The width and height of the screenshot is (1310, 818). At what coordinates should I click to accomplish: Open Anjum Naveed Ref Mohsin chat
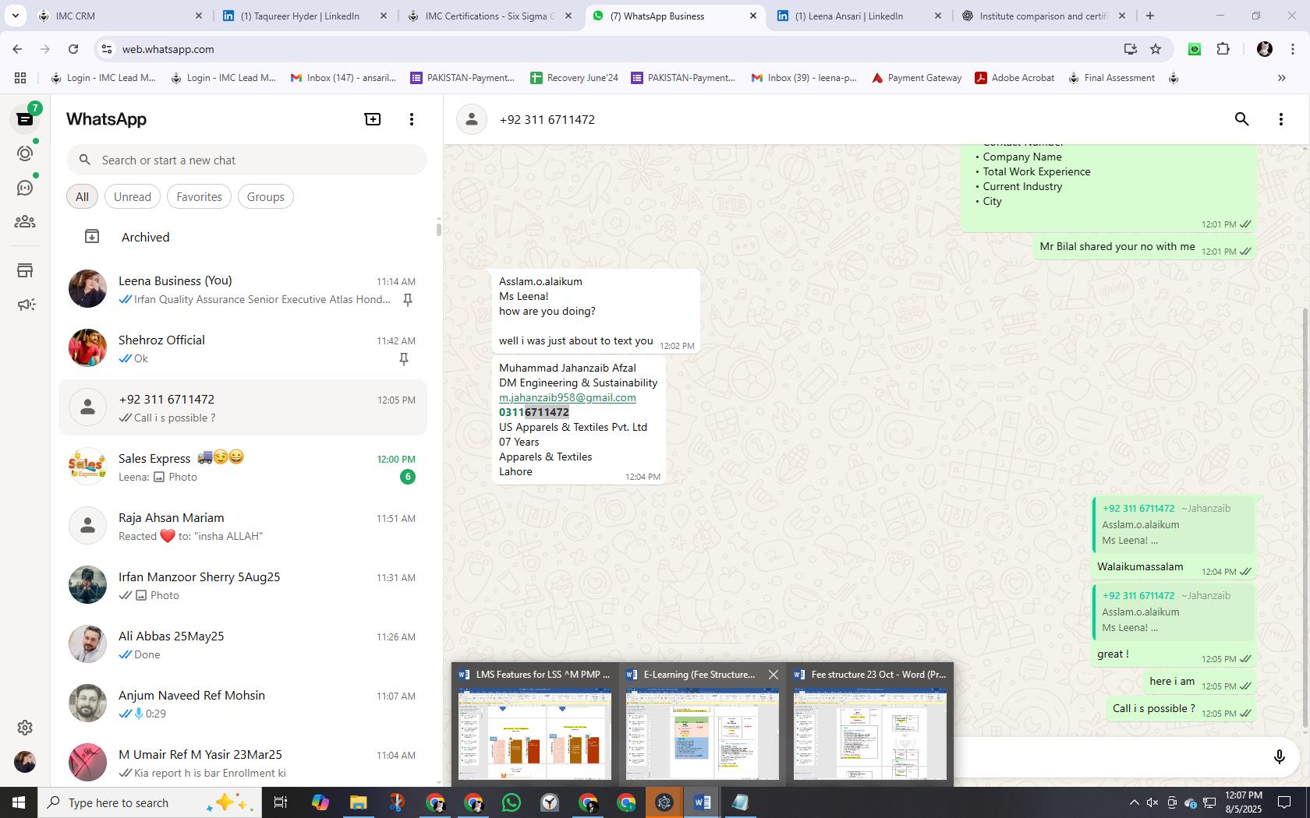pyautogui.click(x=243, y=703)
